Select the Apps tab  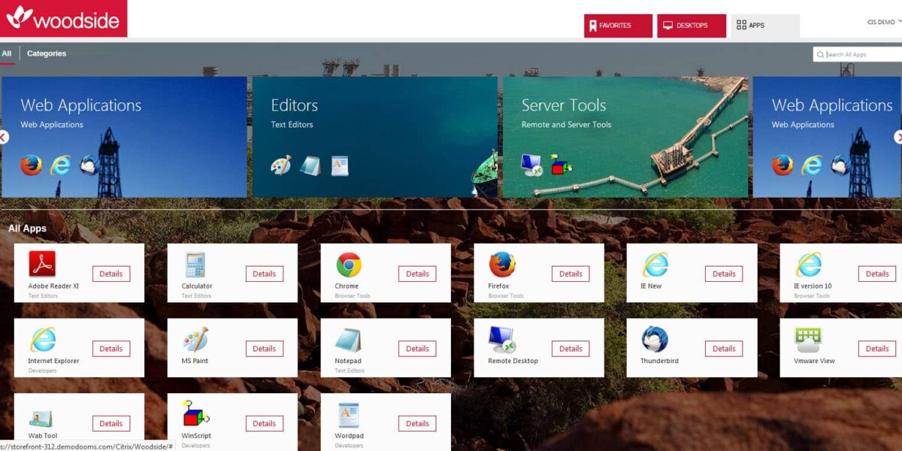tap(765, 26)
